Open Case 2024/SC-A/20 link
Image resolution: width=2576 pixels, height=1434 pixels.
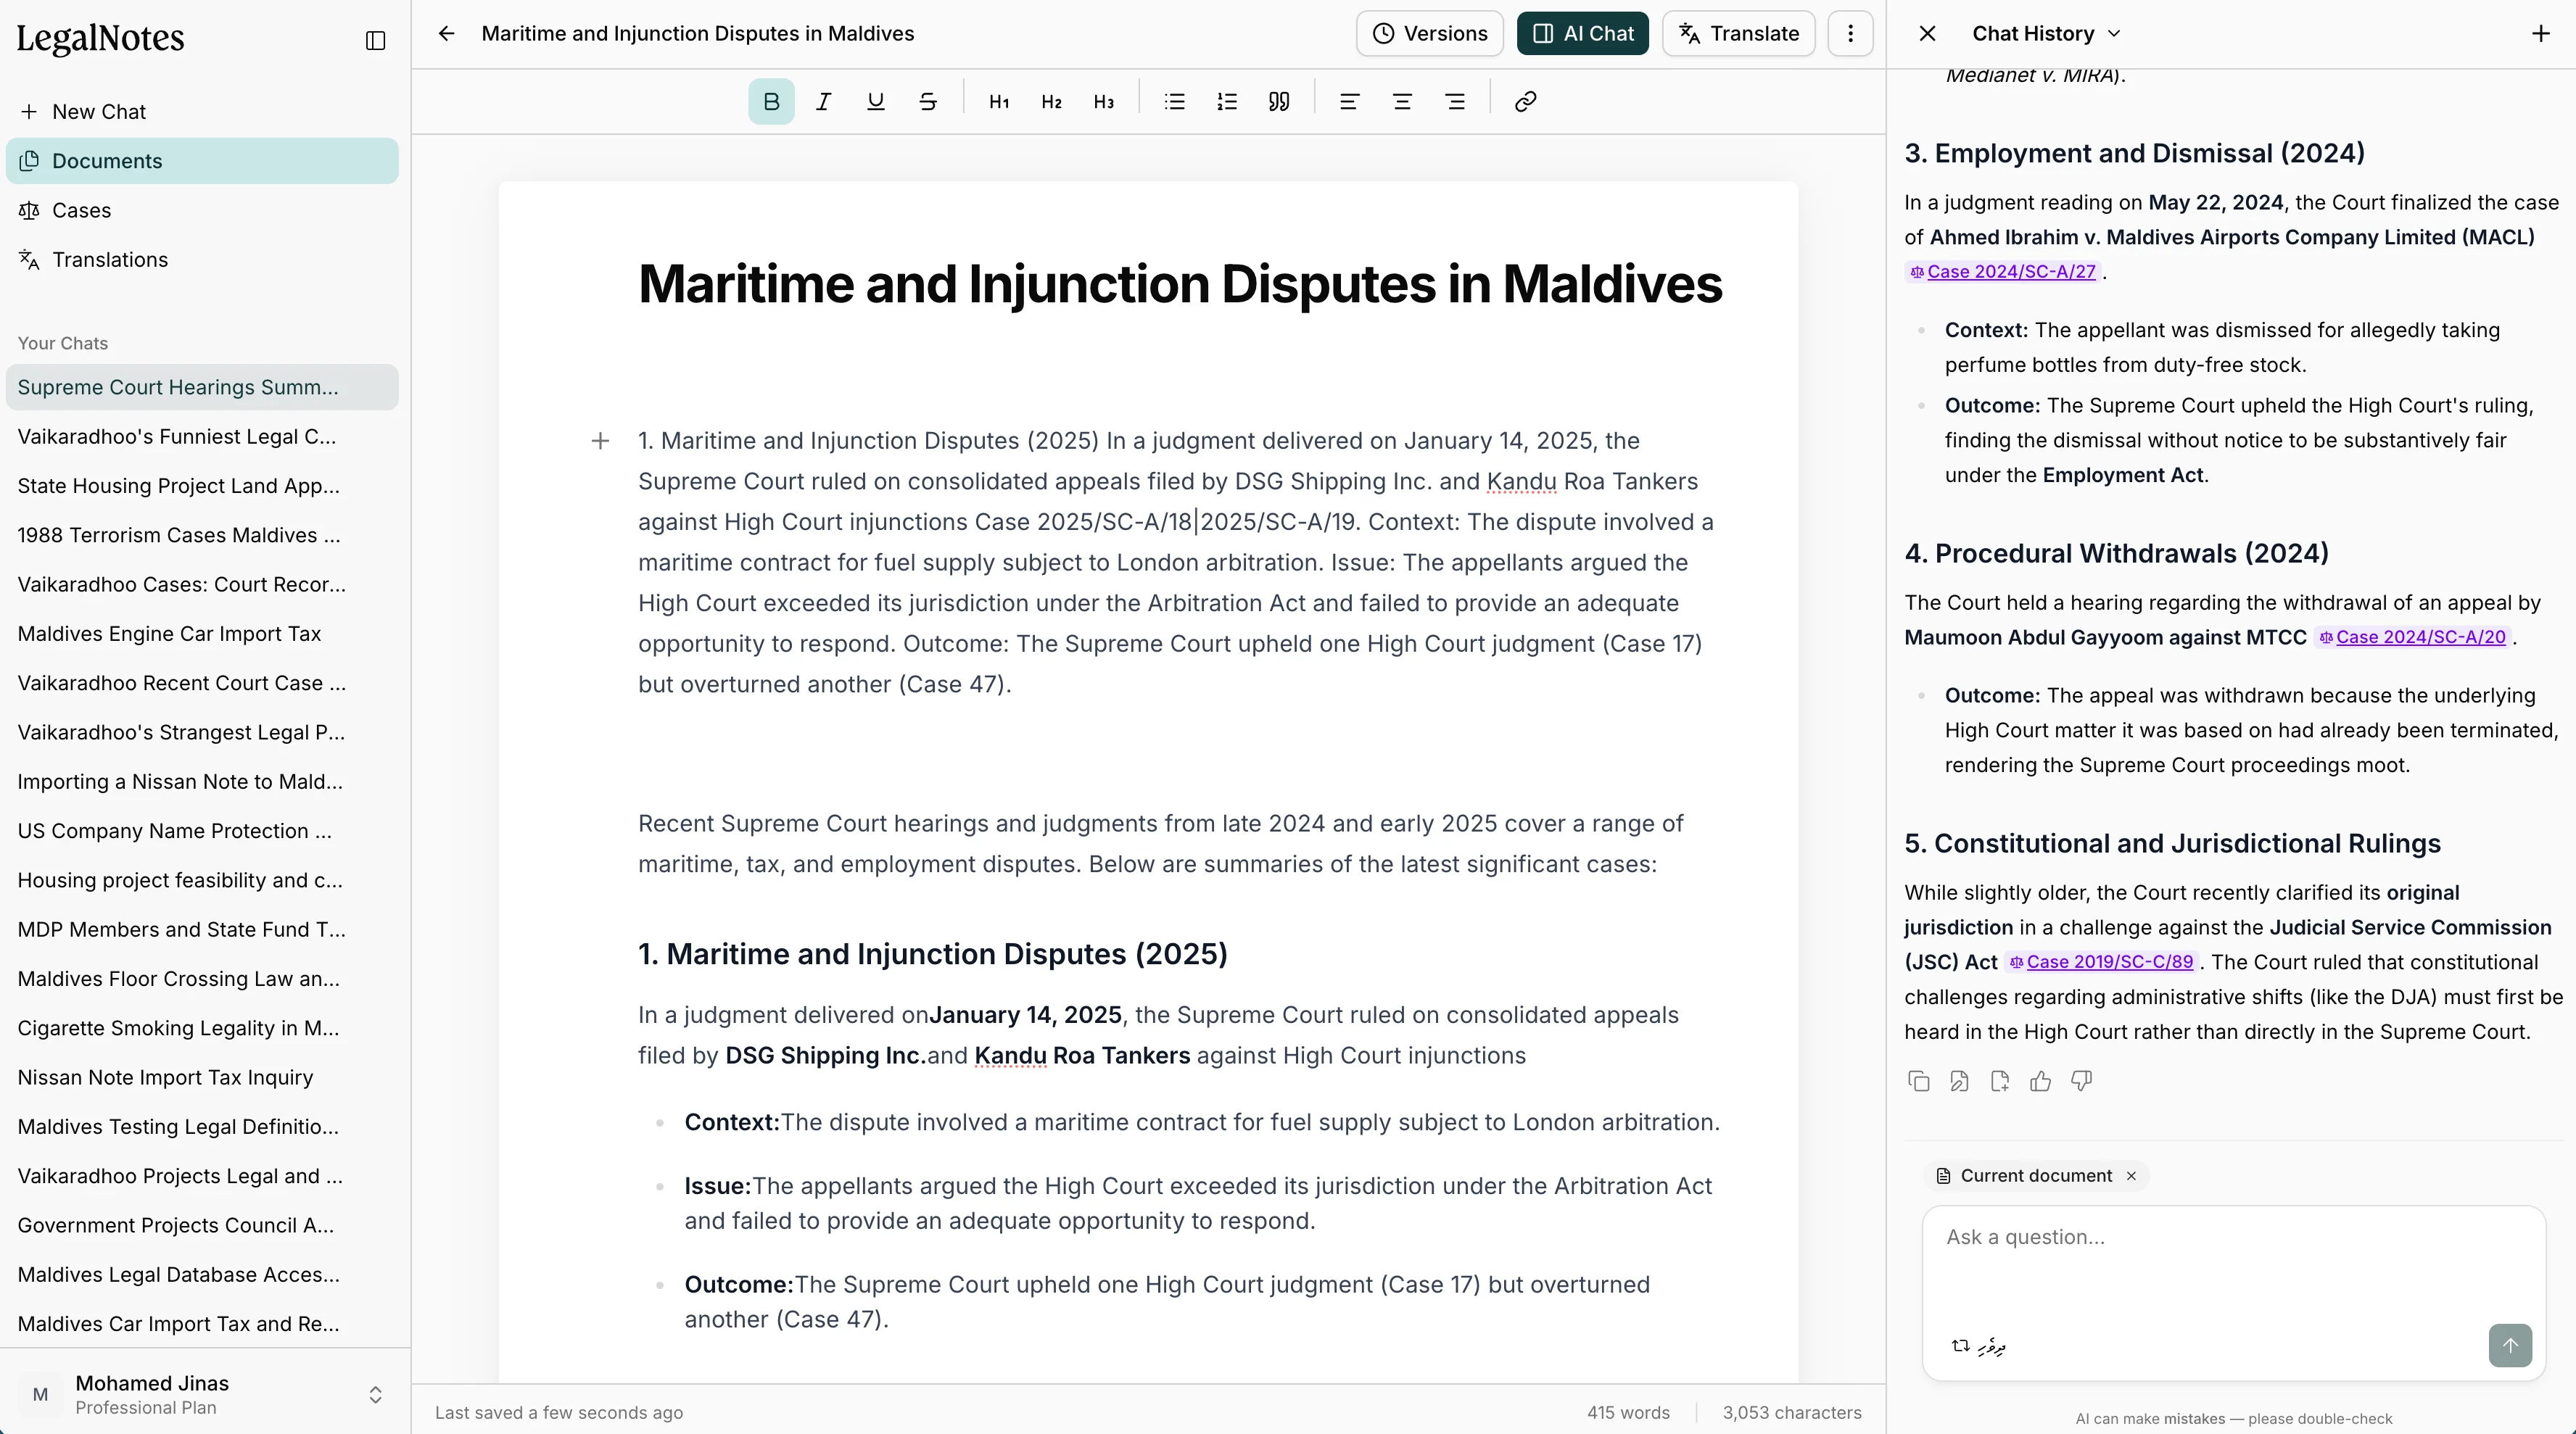[x=2412, y=637]
